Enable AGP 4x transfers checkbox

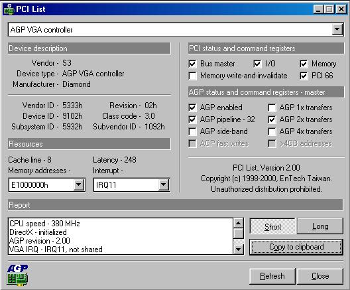click(272, 131)
